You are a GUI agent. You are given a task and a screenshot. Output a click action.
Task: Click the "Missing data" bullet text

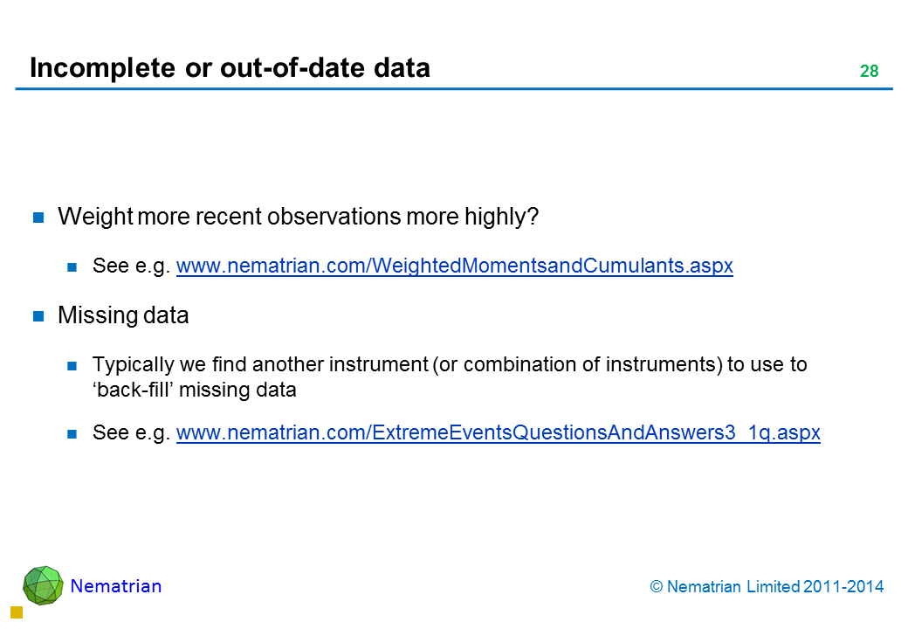[123, 316]
